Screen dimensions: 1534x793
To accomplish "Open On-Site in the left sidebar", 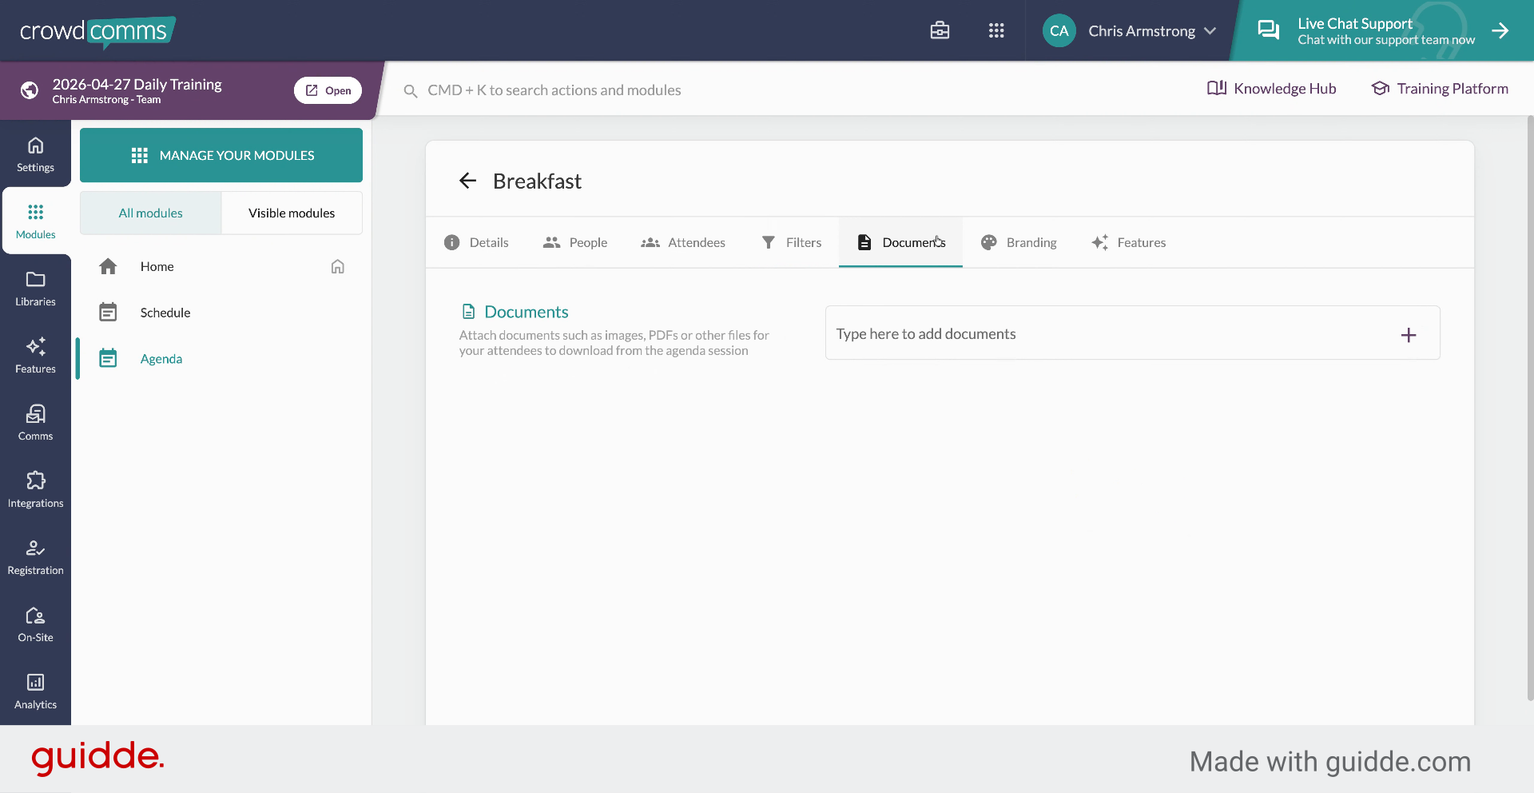I will pyautogui.click(x=35, y=624).
